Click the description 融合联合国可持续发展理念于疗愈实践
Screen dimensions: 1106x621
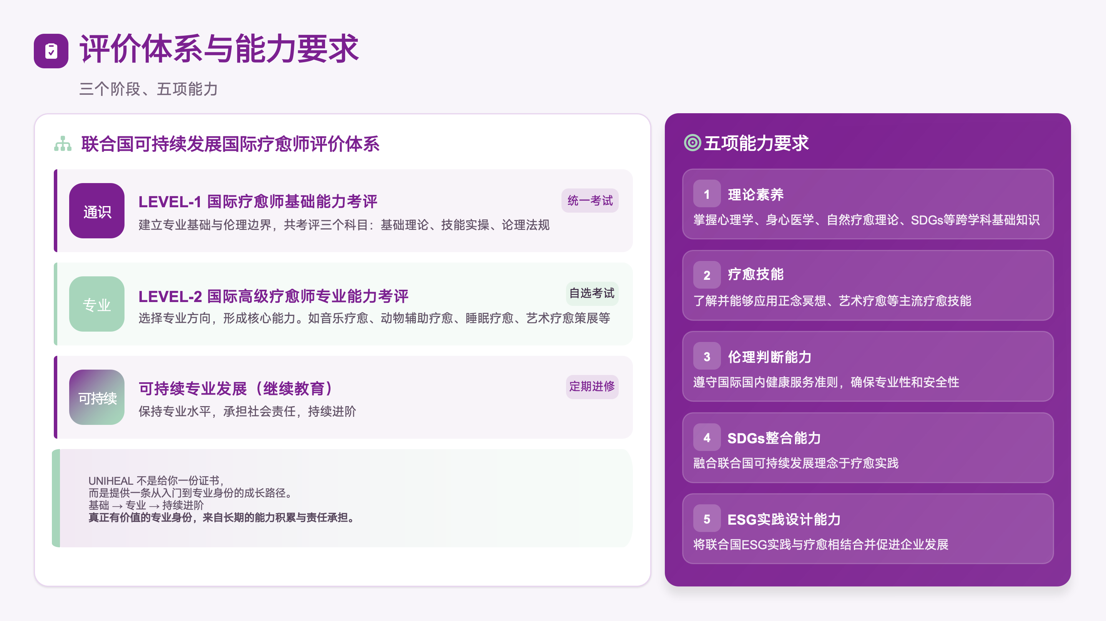795,463
